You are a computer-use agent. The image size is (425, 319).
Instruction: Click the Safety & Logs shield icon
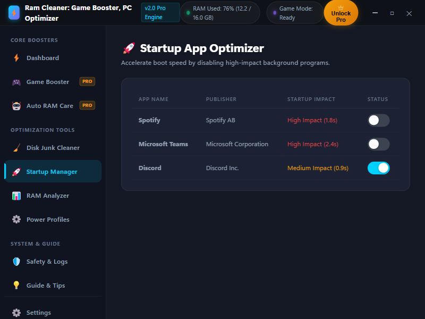16,262
